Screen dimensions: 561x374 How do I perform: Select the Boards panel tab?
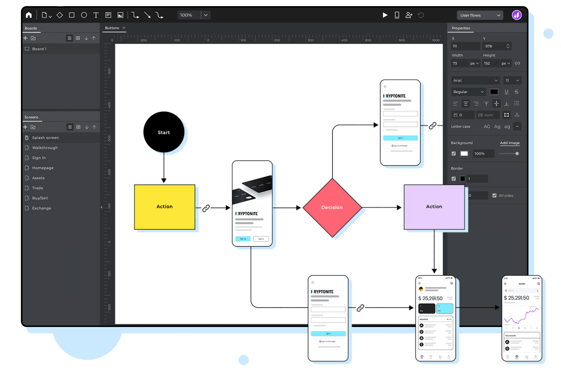coord(31,28)
